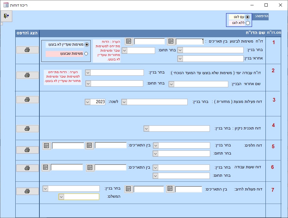The width and height of the screenshot is (288, 218).
Task: Open end date calendar in report 6
Action: click(x=46, y=167)
